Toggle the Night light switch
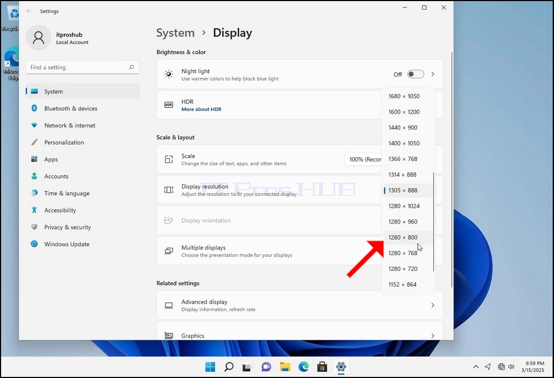This screenshot has width=554, height=378. tap(415, 74)
